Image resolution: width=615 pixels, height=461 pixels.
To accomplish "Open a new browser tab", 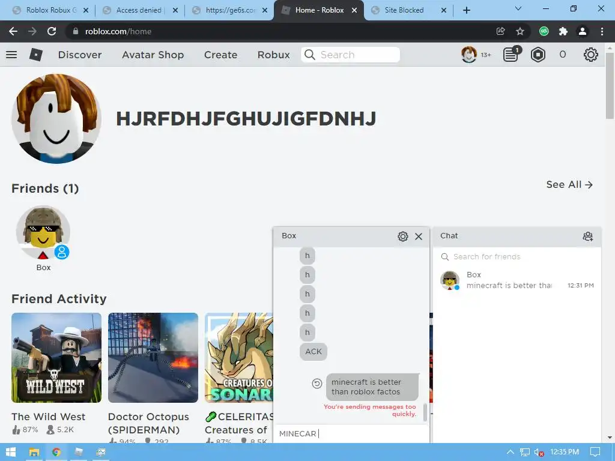I will click(466, 10).
